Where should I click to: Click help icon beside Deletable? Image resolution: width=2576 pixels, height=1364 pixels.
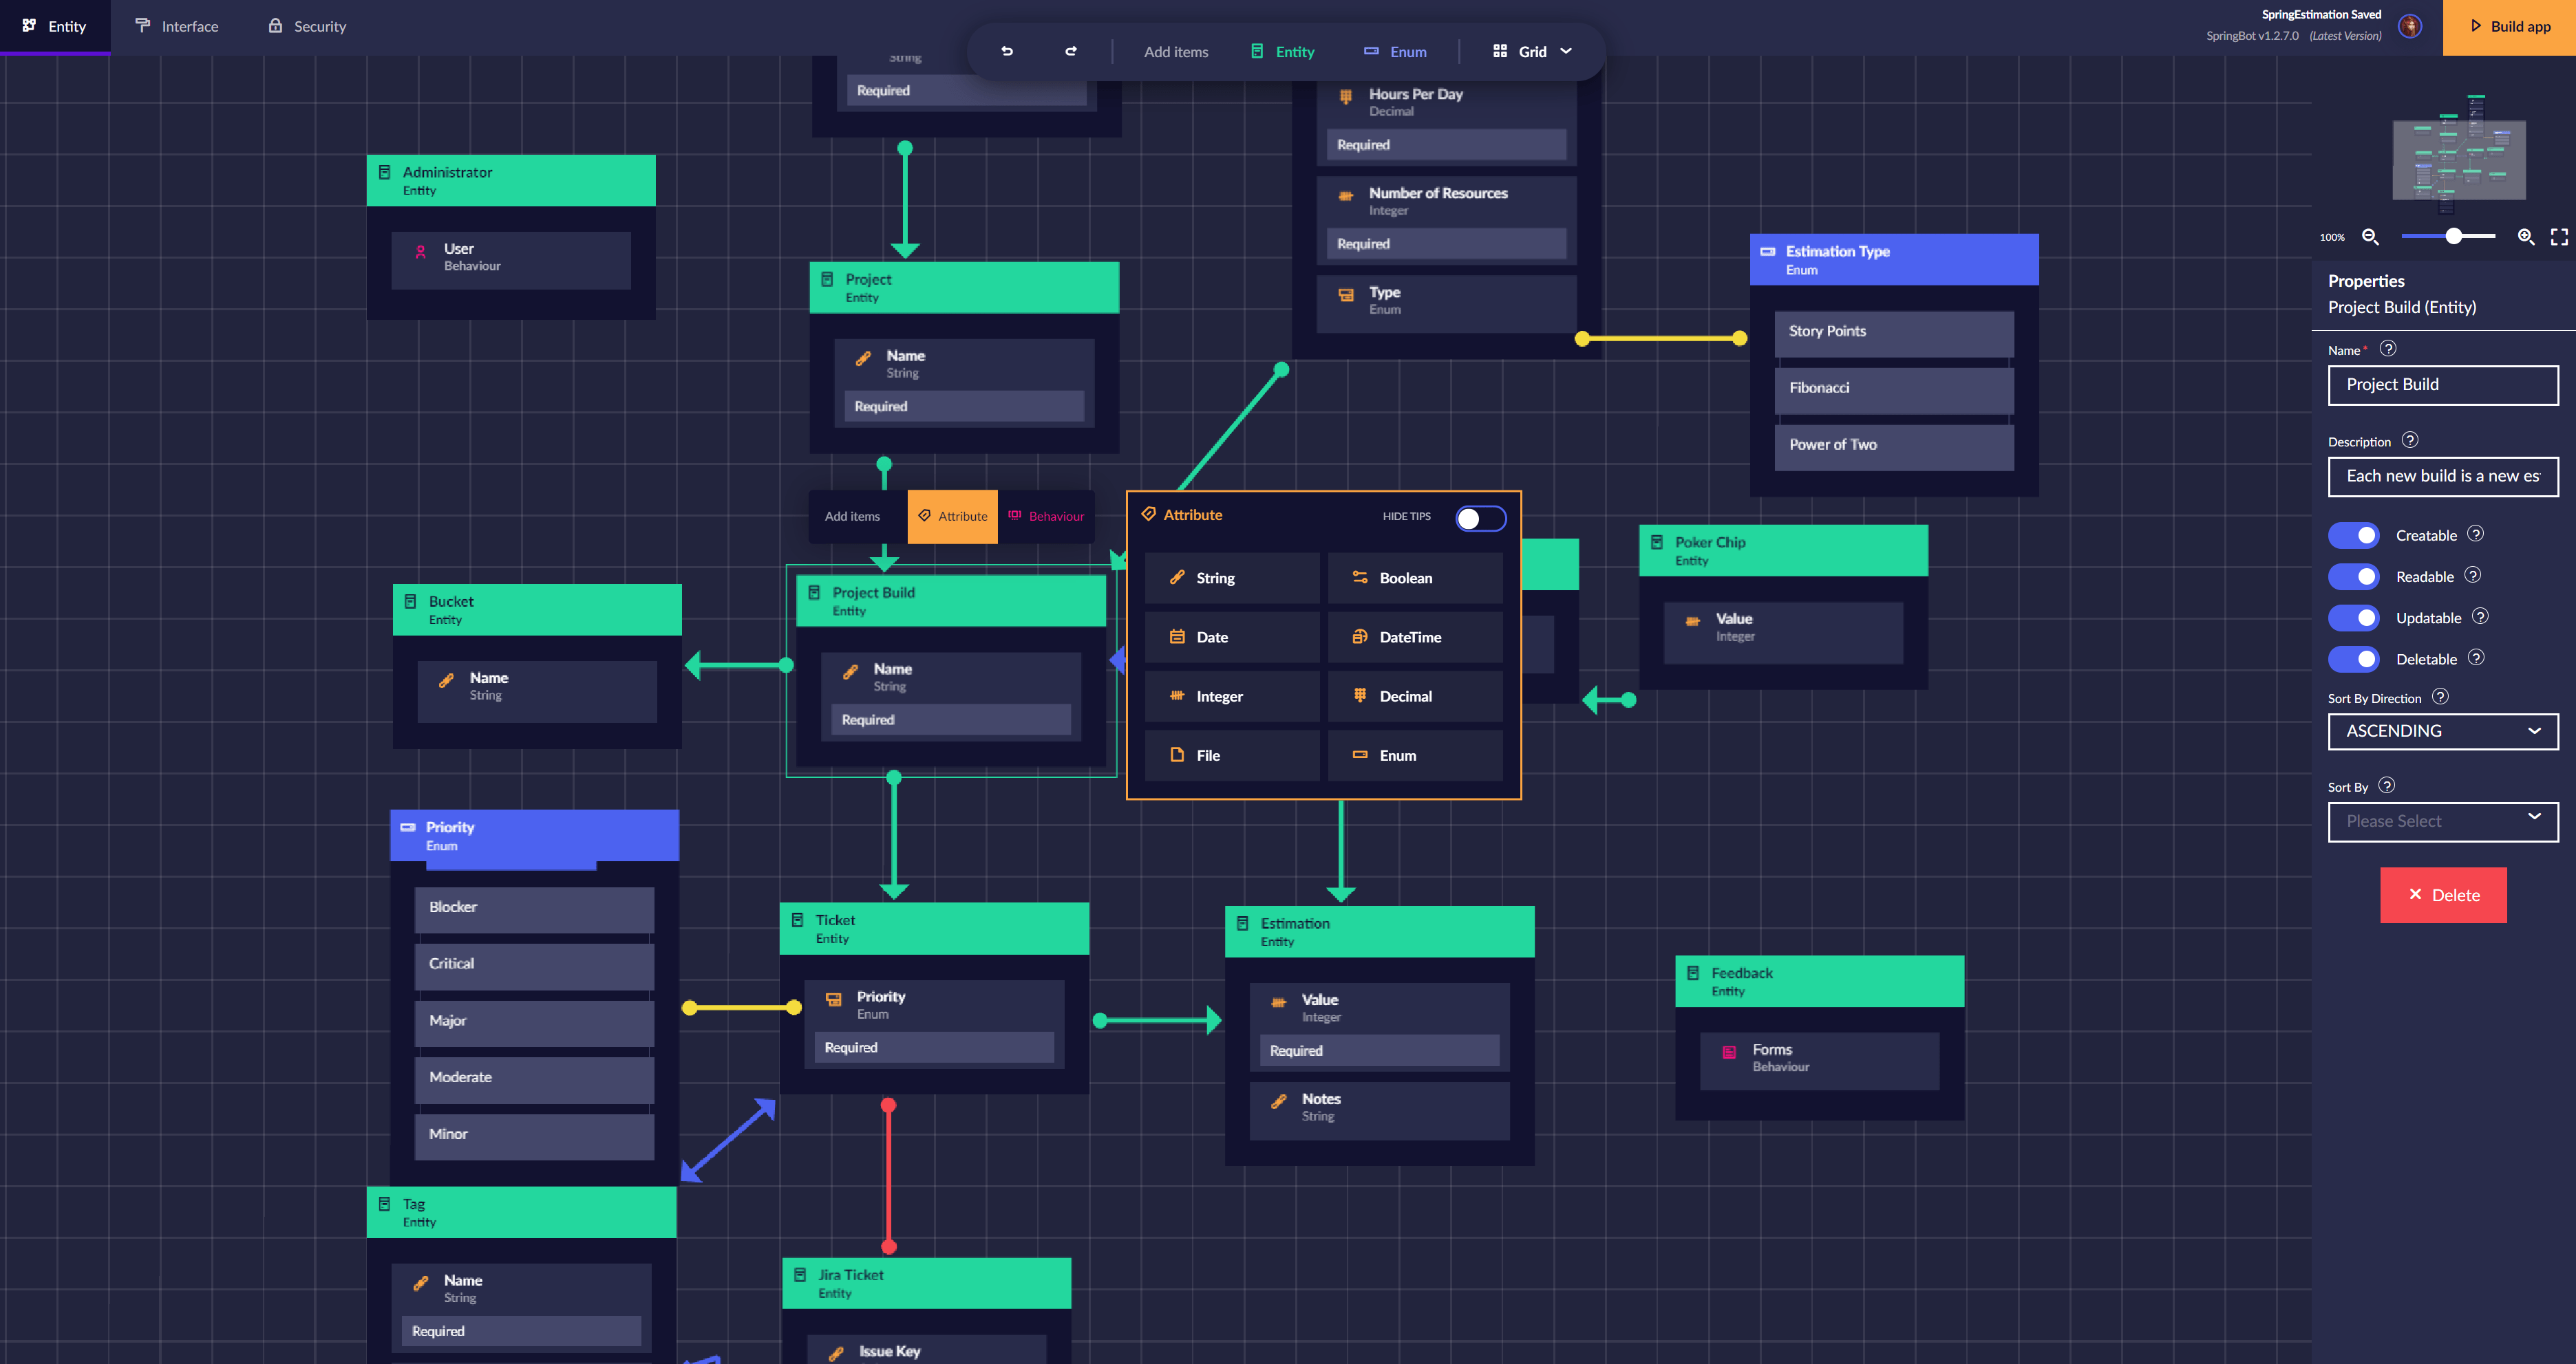[2476, 658]
